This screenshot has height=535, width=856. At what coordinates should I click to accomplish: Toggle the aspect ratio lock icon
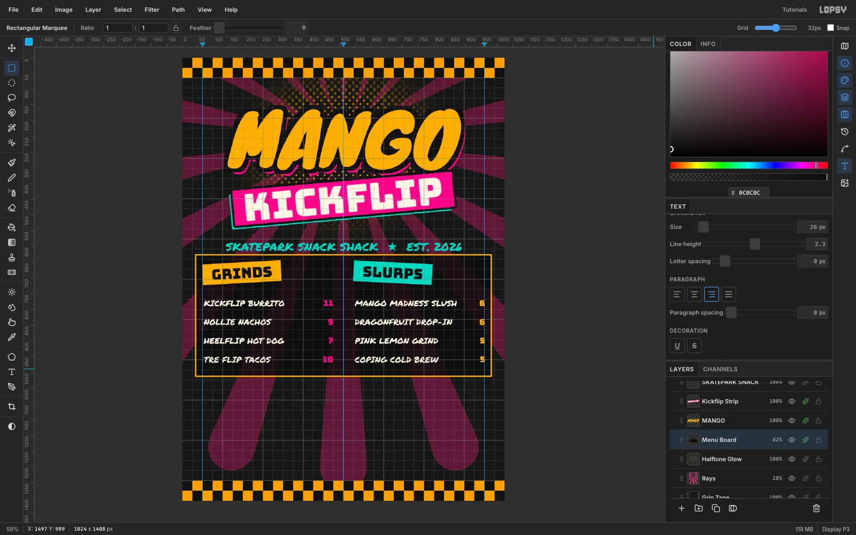click(x=176, y=28)
